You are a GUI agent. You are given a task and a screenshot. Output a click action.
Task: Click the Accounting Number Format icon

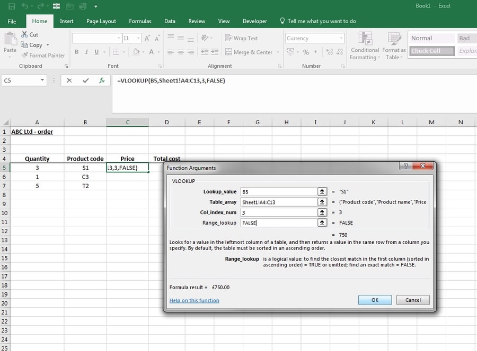(x=290, y=52)
